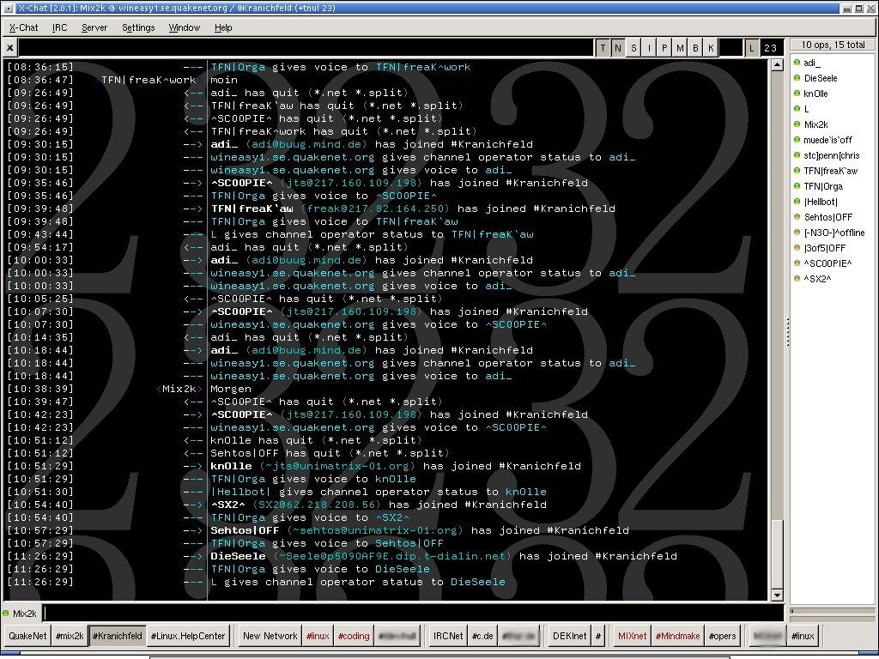Toggle the S secret channel mode button
The height and width of the screenshot is (659, 879).
click(x=633, y=48)
